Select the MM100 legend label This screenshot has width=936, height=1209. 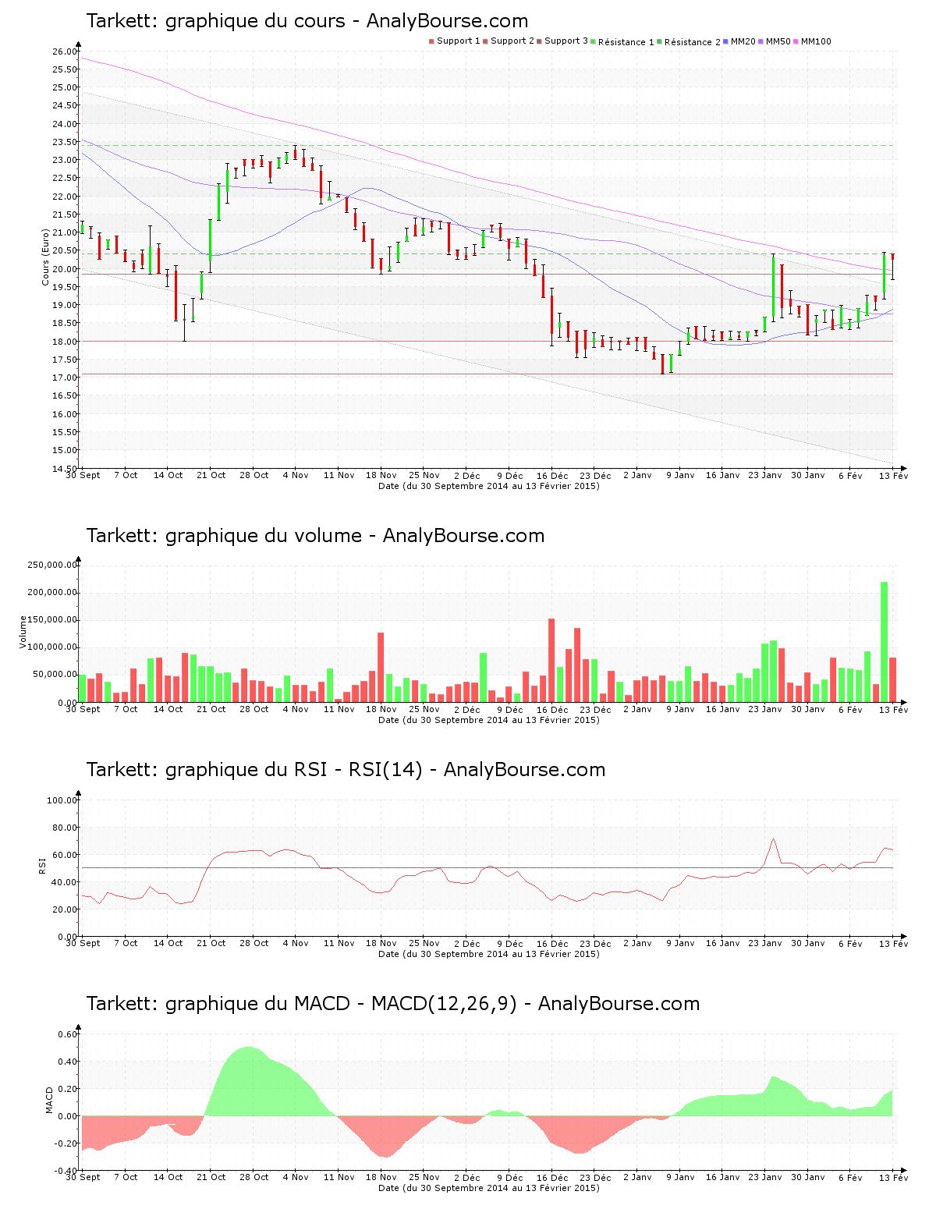pos(816,41)
